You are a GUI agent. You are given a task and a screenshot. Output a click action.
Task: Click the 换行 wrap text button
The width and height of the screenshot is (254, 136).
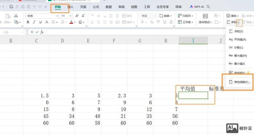pyautogui.click(x=127, y=16)
